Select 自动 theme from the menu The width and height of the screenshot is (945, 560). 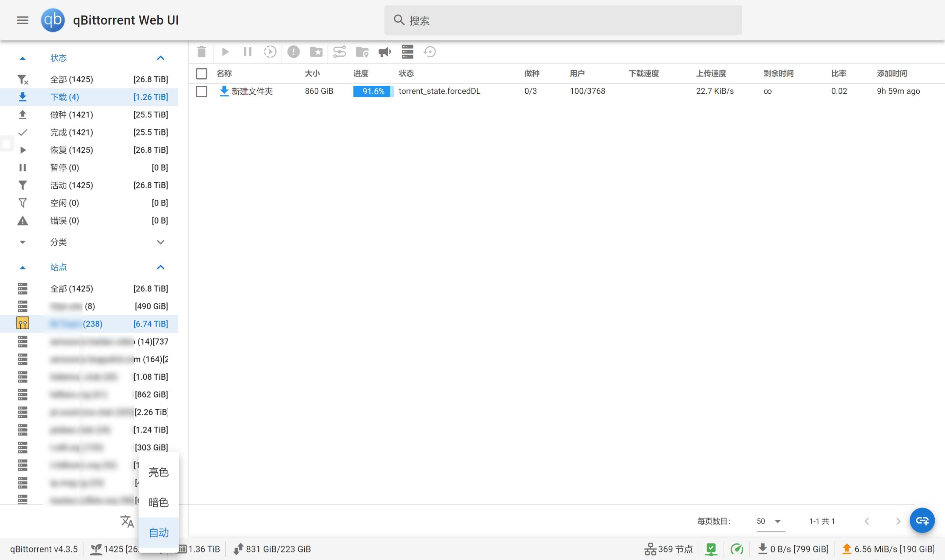(x=159, y=533)
